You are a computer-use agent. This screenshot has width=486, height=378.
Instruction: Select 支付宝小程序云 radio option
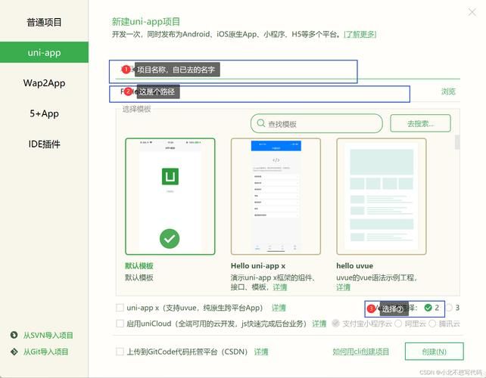[335, 324]
